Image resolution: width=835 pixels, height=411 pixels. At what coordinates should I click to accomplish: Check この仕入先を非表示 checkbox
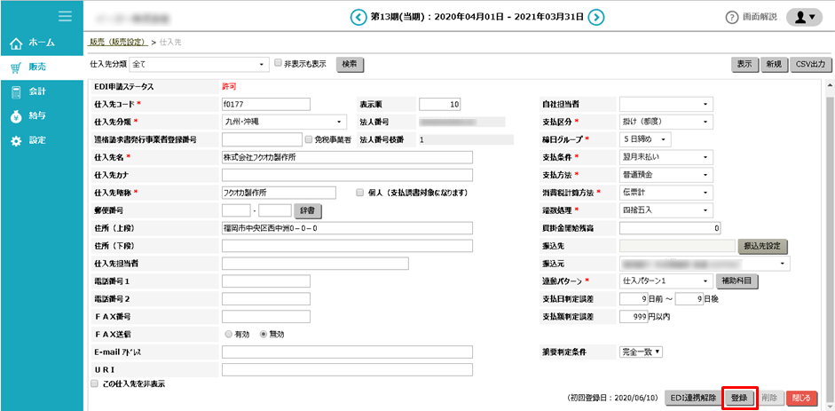coord(95,383)
